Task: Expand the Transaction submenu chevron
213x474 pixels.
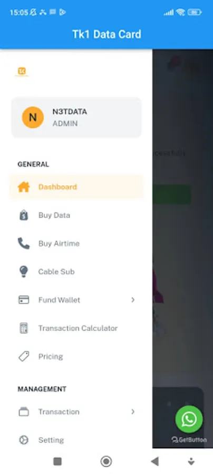Action: 133,412
